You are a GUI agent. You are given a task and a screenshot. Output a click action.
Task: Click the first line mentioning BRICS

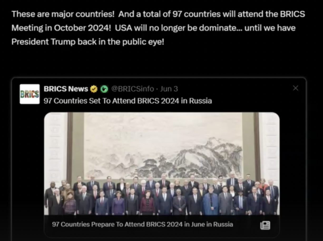(x=158, y=14)
